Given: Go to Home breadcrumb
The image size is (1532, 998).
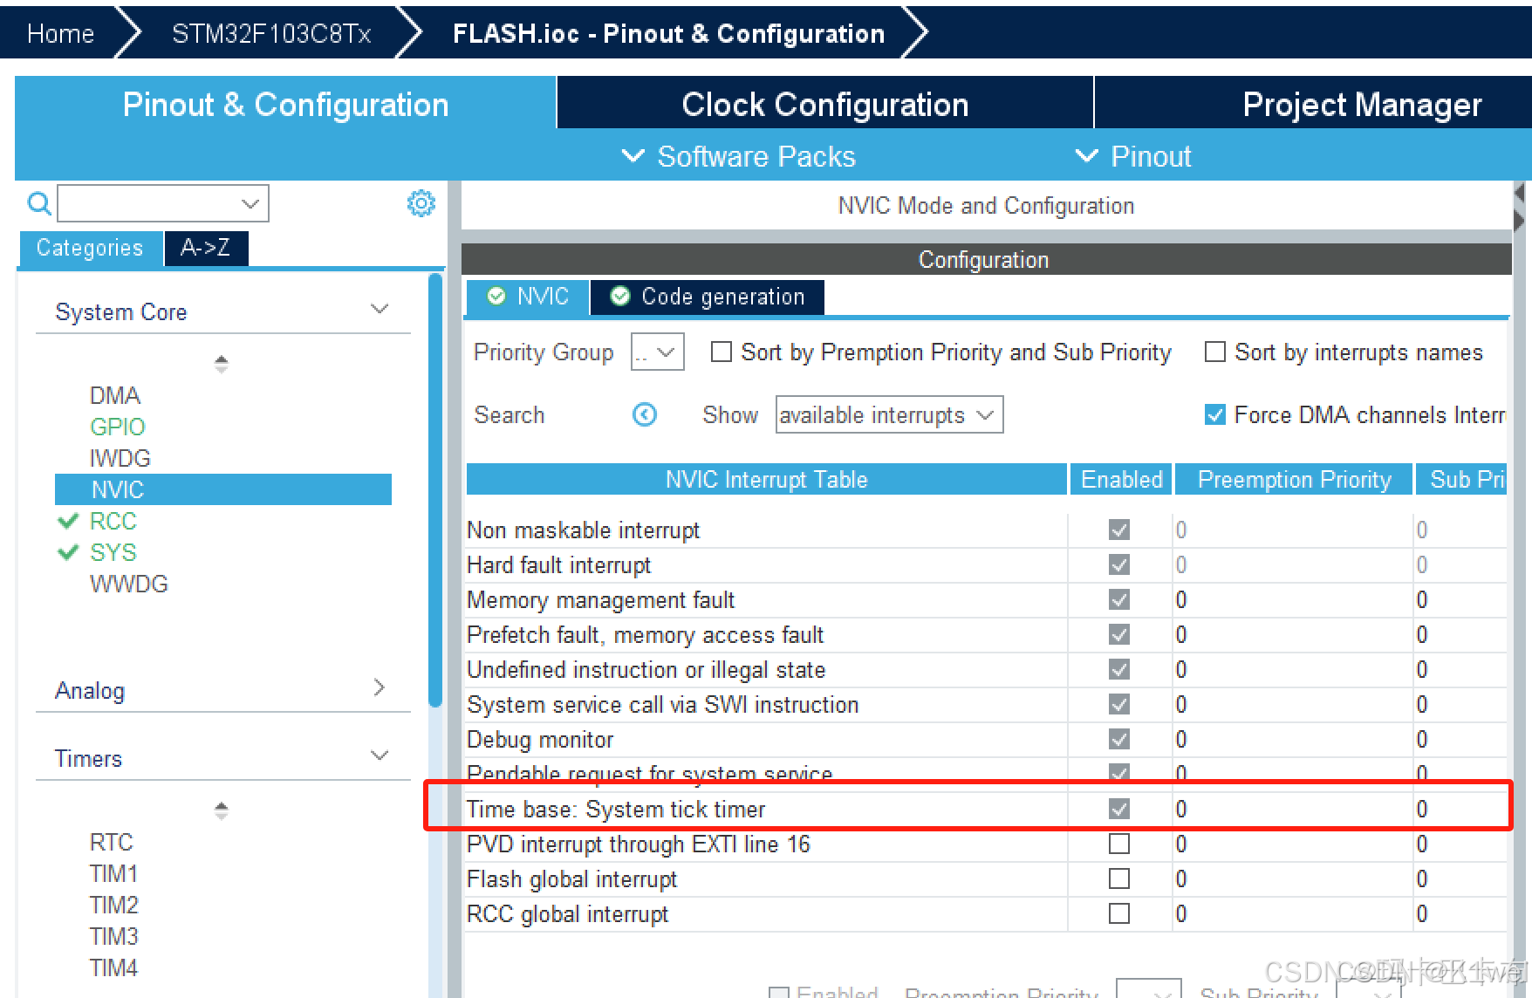Looking at the screenshot, I should point(60,33).
